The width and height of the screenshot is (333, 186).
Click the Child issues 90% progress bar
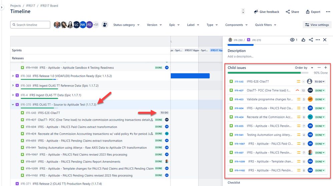pyautogui.click(x=268, y=73)
